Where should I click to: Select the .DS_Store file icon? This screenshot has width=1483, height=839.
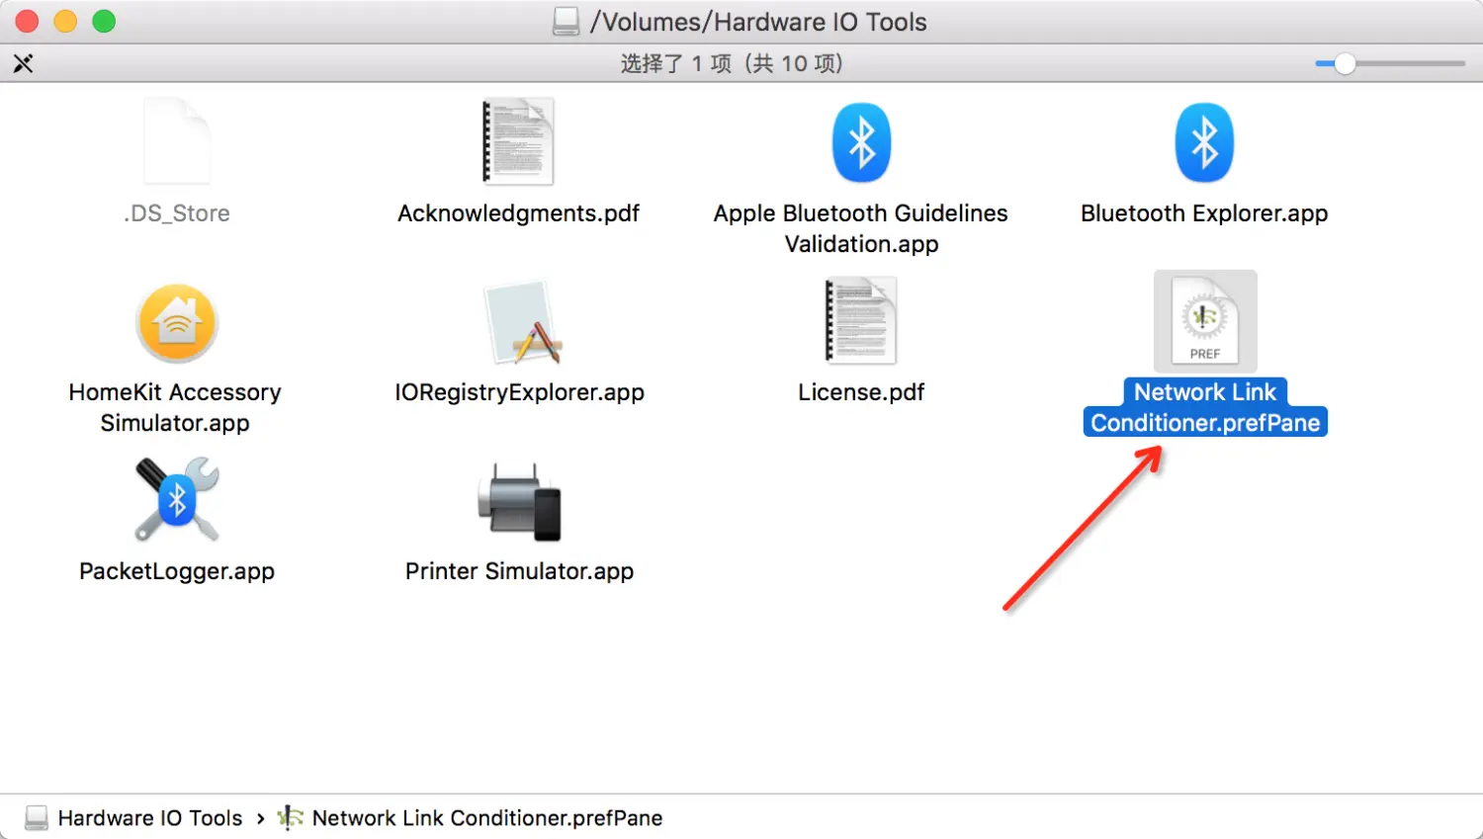click(177, 140)
